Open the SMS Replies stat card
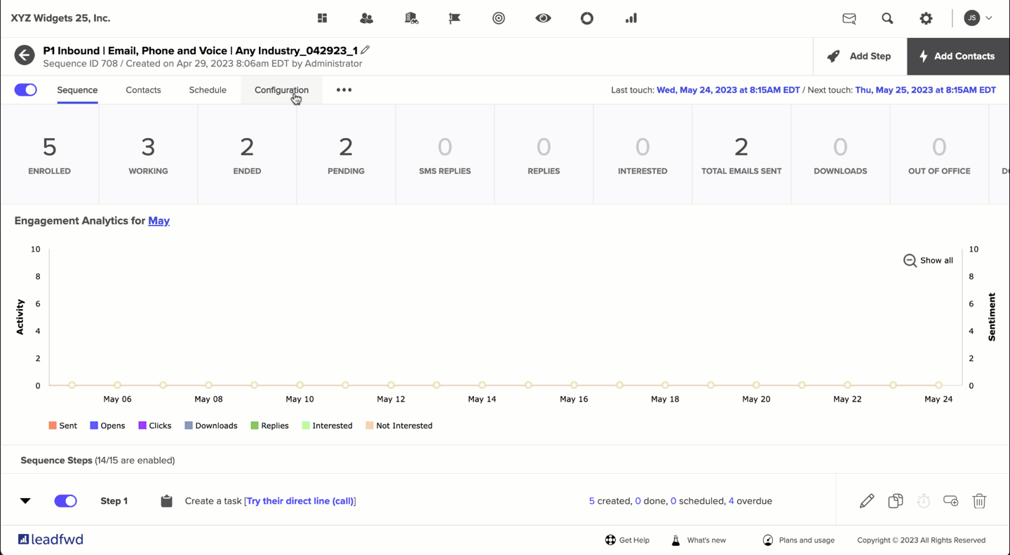Image resolution: width=1010 pixels, height=555 pixels. [445, 155]
